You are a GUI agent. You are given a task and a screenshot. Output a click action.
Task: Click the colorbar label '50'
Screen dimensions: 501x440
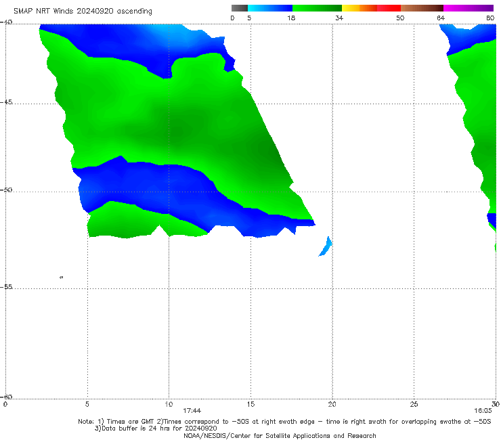pos(400,18)
